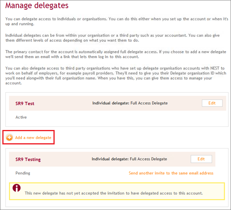Image resolution: width=231 pixels, height=210 pixels.
Task: Click SR9 Testing's Full Access Delegate label
Action: click(148, 159)
